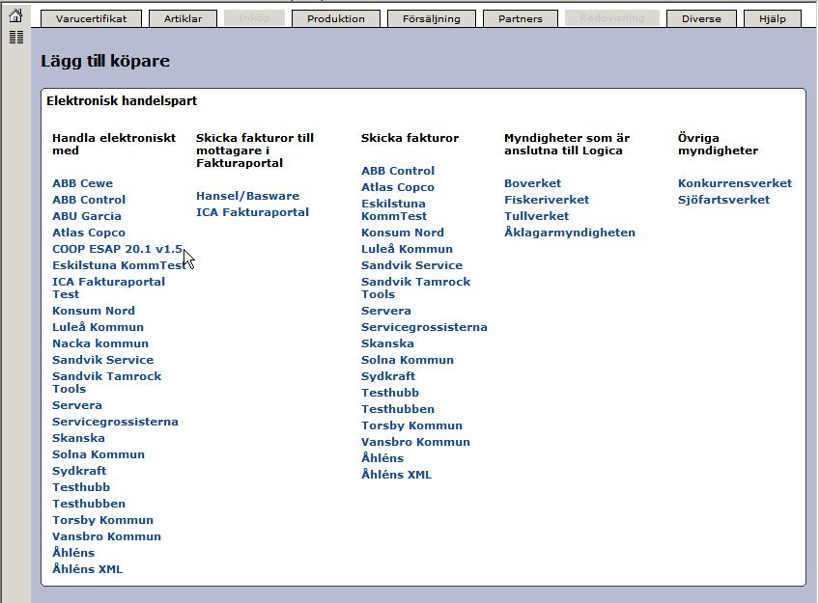Viewport: 819px width, 603px height.
Task: Select Sandvik Service under Handla elektroniskt med
Action: (x=103, y=360)
